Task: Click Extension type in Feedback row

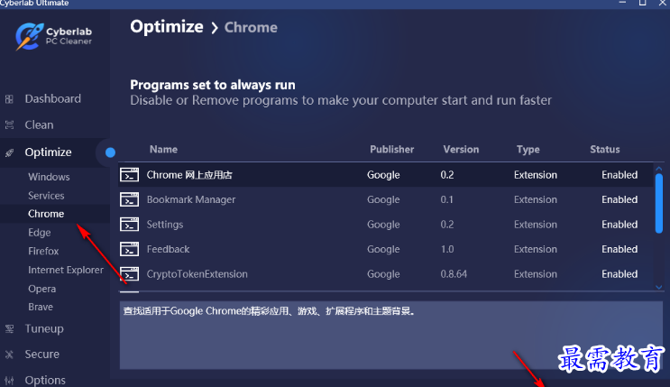Action: (x=536, y=249)
